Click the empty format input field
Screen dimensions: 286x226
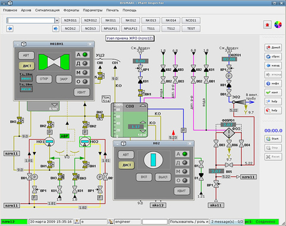click(x=31, y=20)
